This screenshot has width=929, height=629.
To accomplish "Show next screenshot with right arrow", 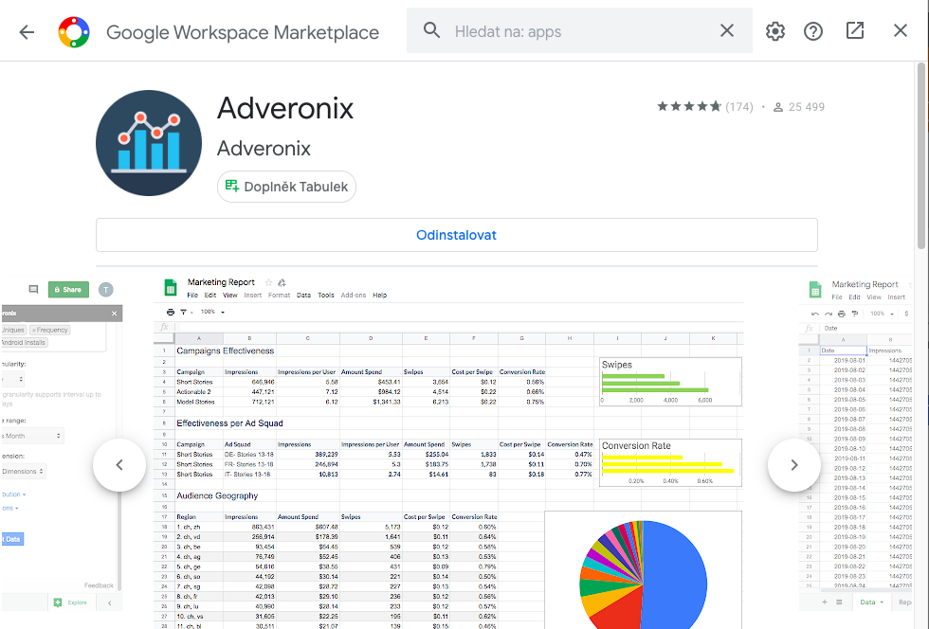I will (794, 465).
